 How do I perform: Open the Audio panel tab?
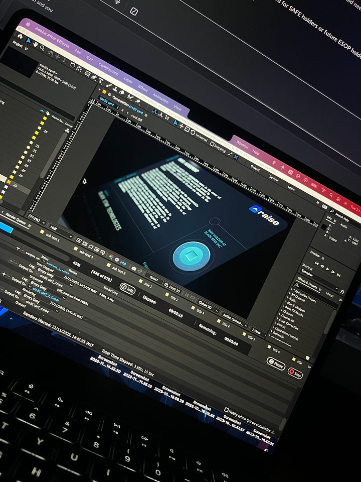343,226
